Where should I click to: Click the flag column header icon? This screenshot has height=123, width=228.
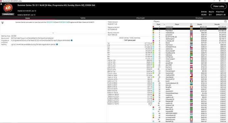(191, 24)
